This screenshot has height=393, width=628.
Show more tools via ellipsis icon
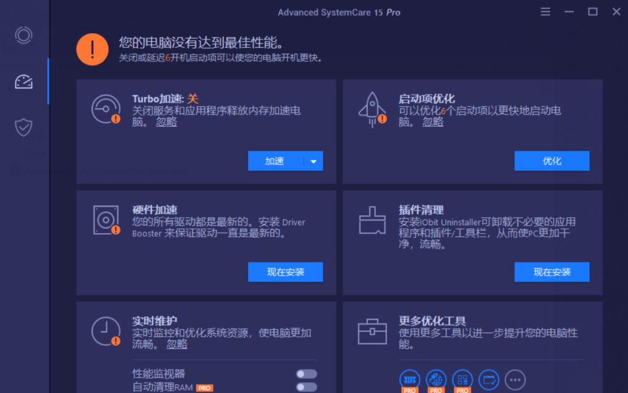[x=515, y=380]
